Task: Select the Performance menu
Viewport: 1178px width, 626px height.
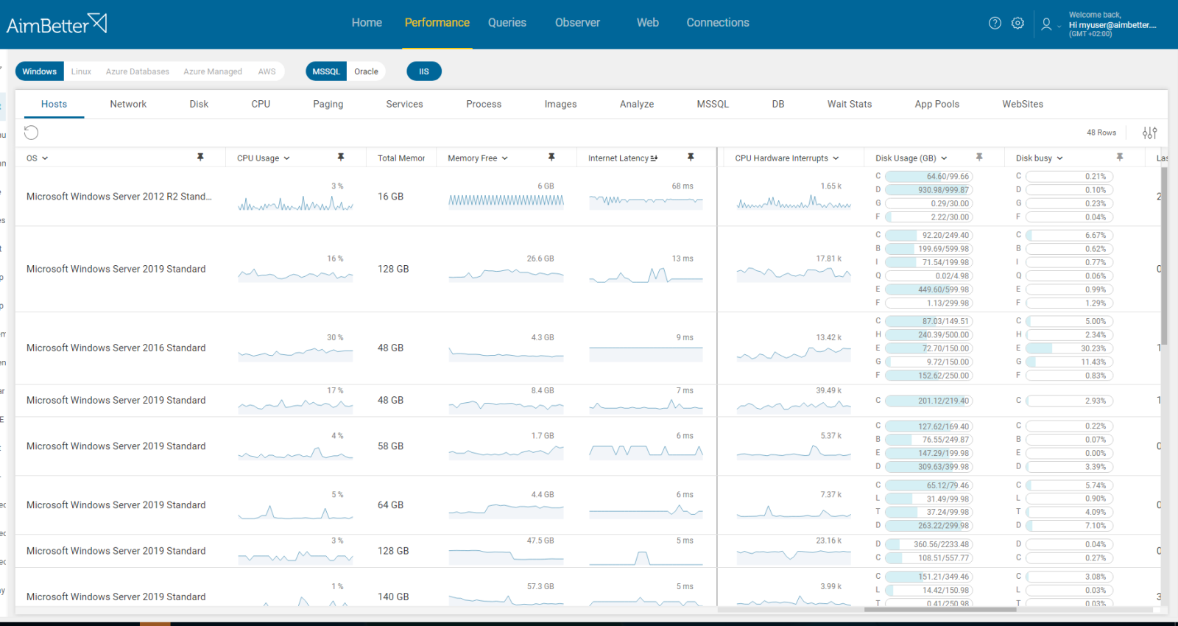Action: click(x=437, y=23)
